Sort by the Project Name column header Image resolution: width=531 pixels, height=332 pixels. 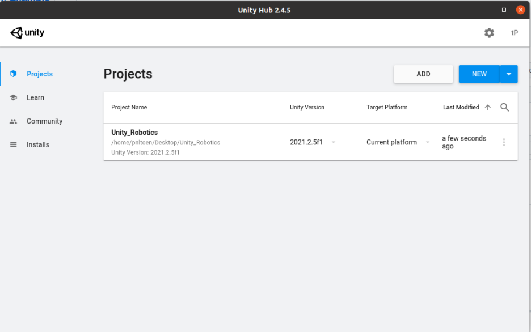pyautogui.click(x=129, y=107)
